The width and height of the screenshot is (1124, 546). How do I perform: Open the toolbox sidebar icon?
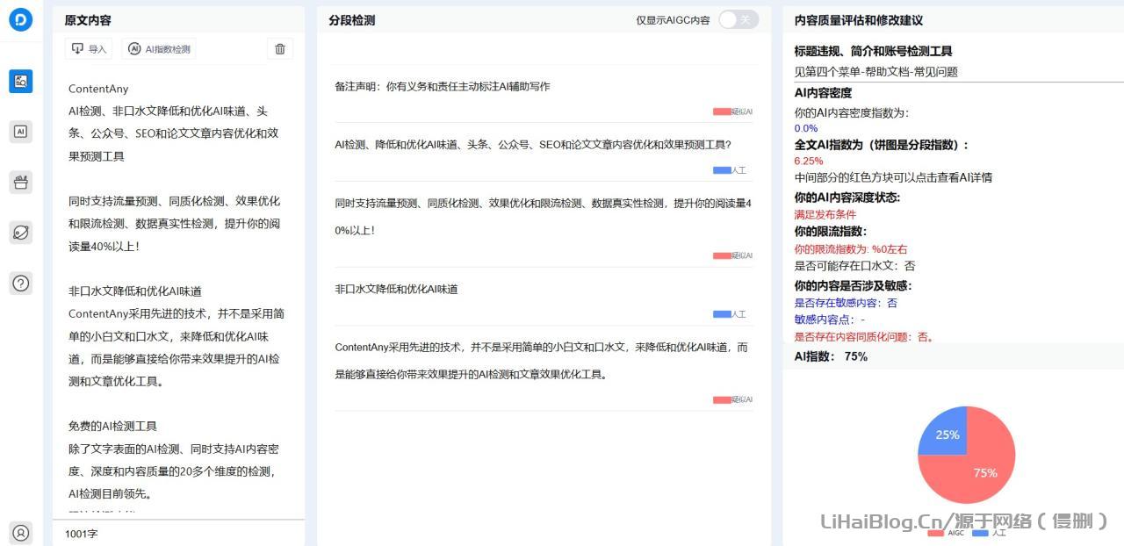coord(21,182)
